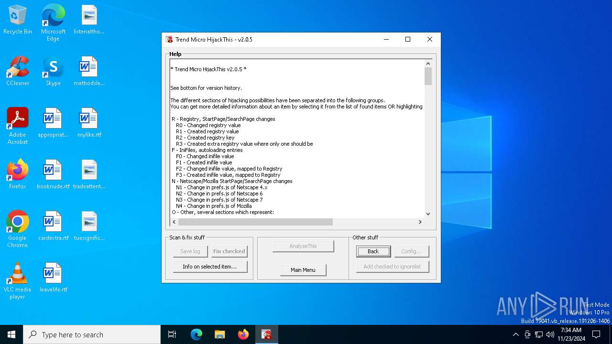This screenshot has height=344, width=612.
Task: Click 'See bottom for version history.' text
Action: pos(206,88)
